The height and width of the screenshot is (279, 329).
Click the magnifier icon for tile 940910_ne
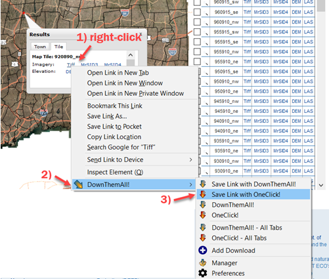click(x=206, y=132)
